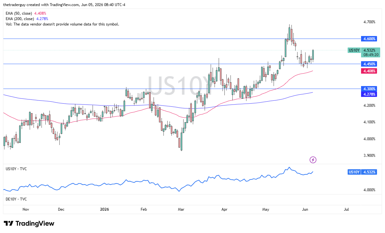Click the Vol indicator legend message
This screenshot has height=233, width=385.
point(62,24)
